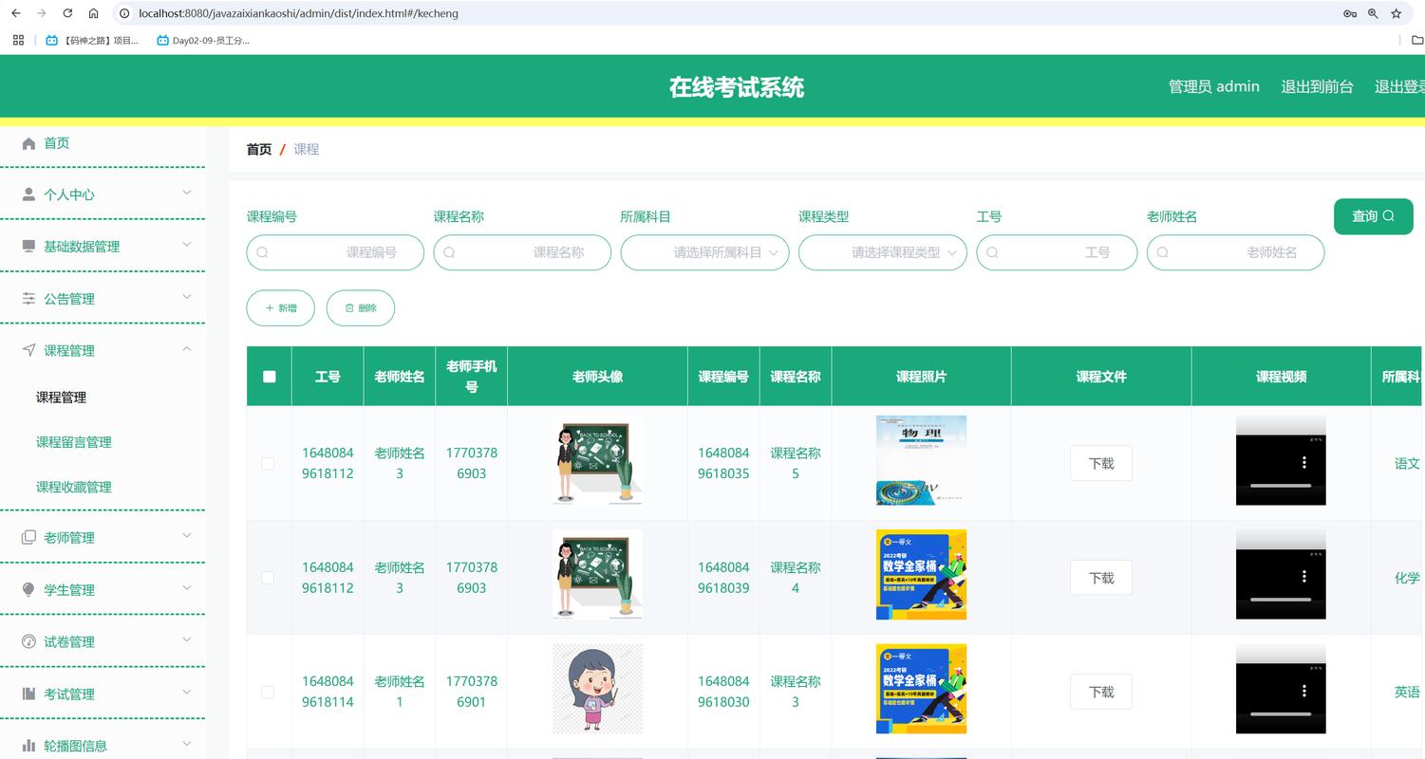The width and height of the screenshot is (1425, 759).
Task: Click the 个人中心 person icon
Action: pyautogui.click(x=28, y=194)
